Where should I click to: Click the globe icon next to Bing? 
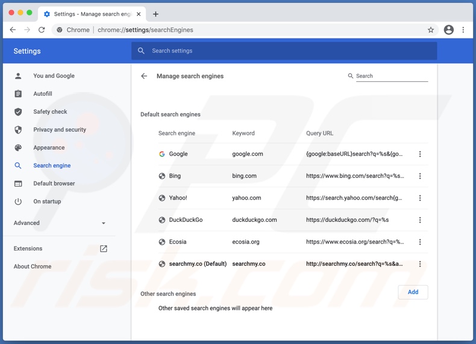[162, 176]
